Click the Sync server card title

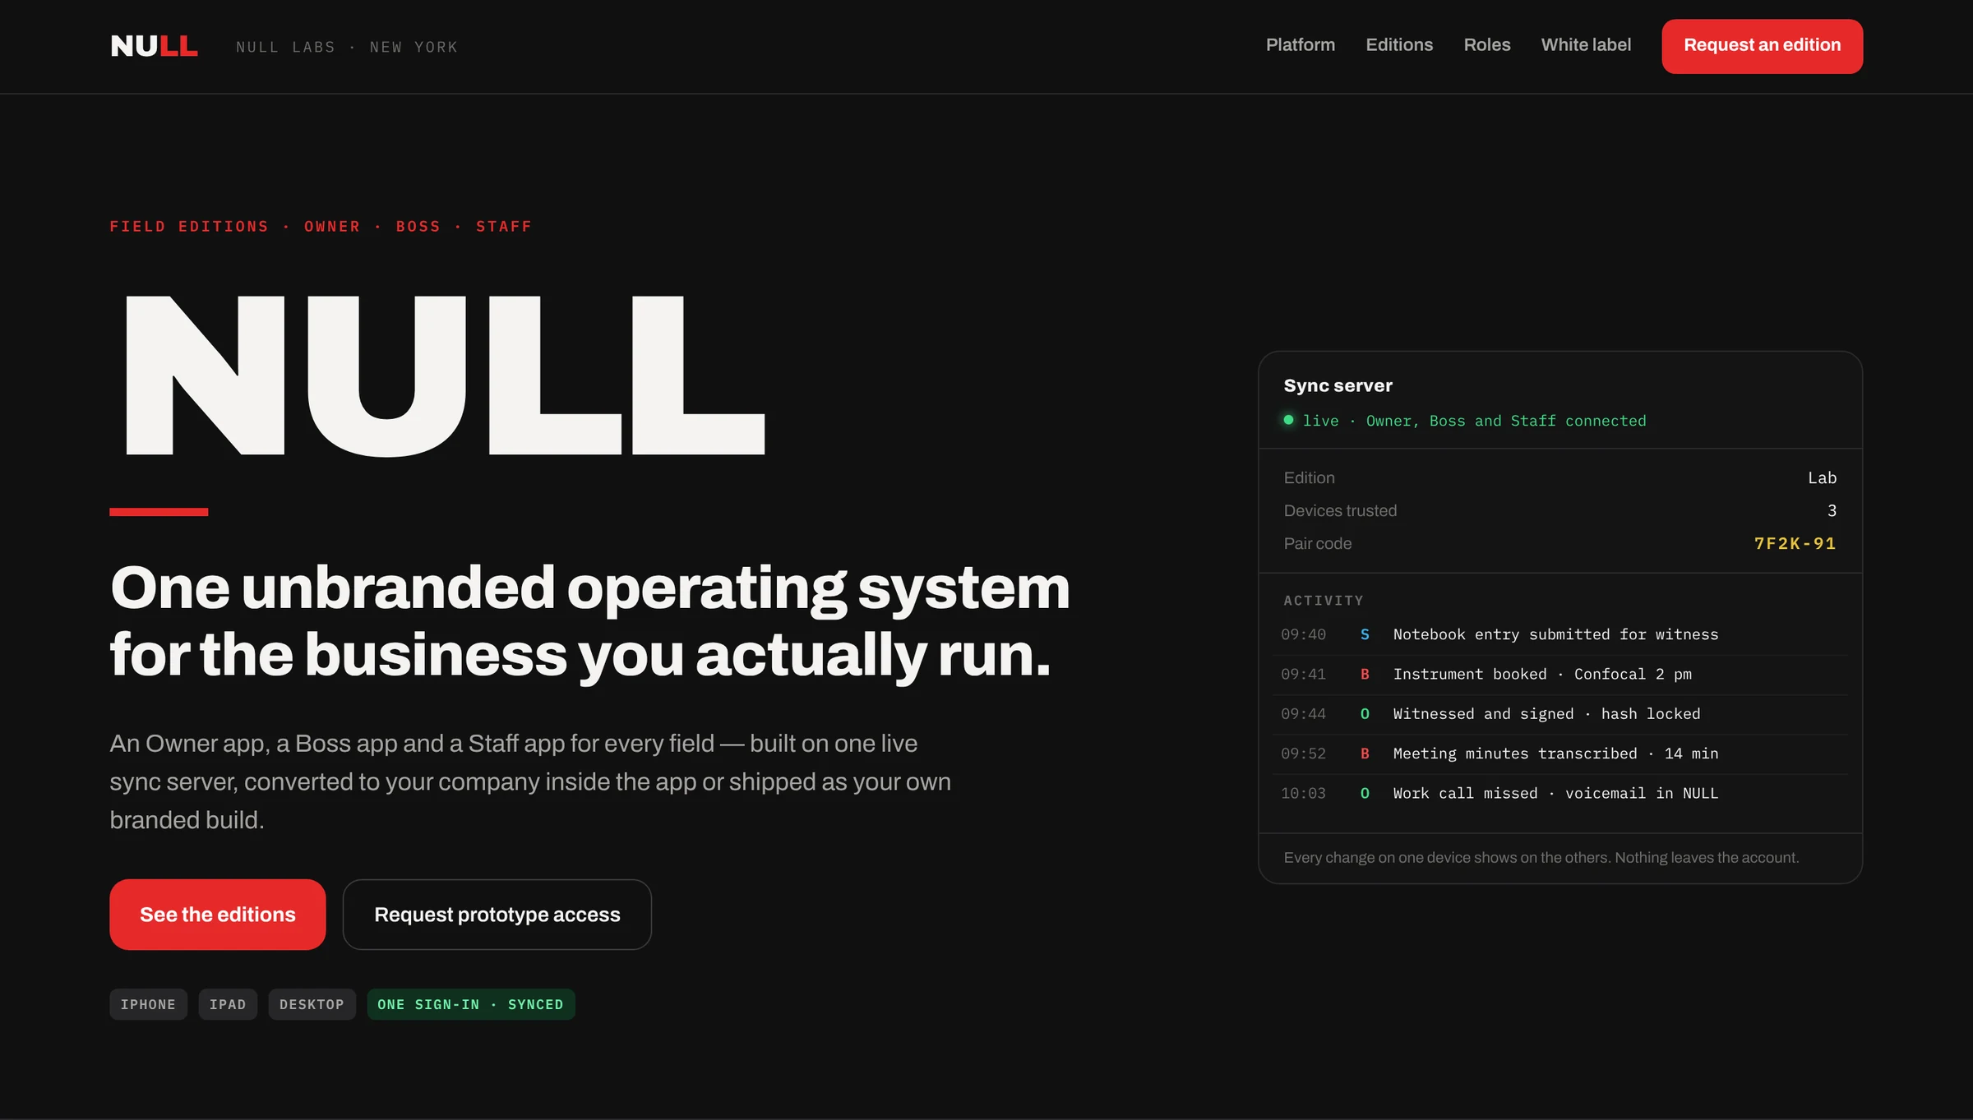(x=1338, y=385)
